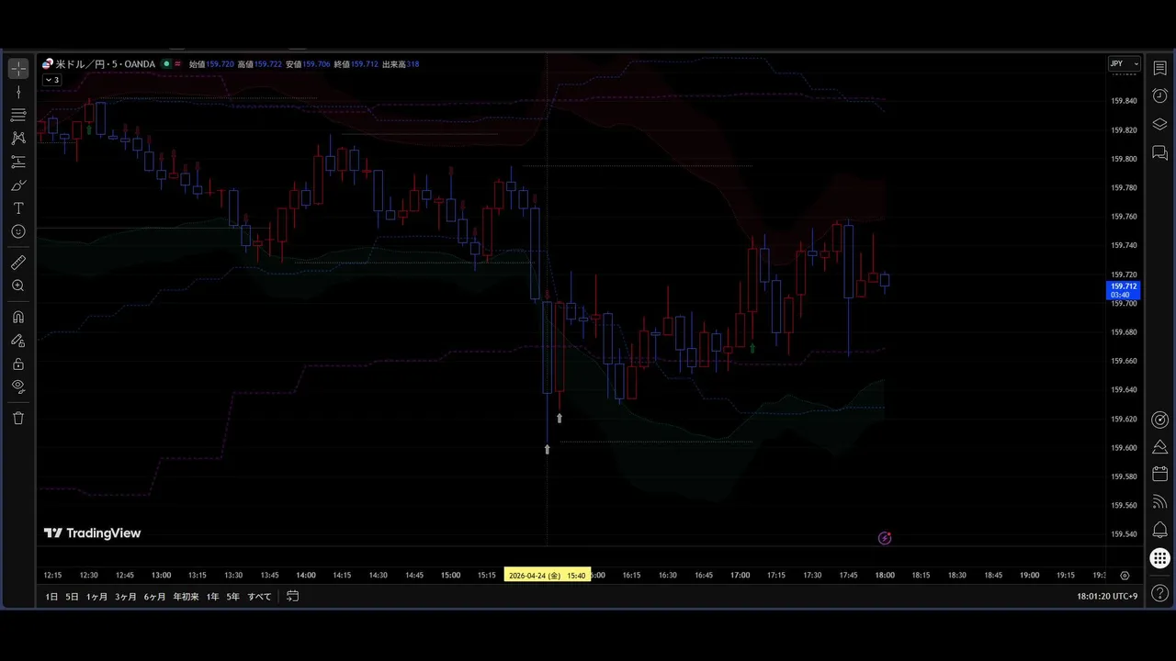Open the chart patterns tool
The width and height of the screenshot is (1176, 661).
pyautogui.click(x=18, y=138)
